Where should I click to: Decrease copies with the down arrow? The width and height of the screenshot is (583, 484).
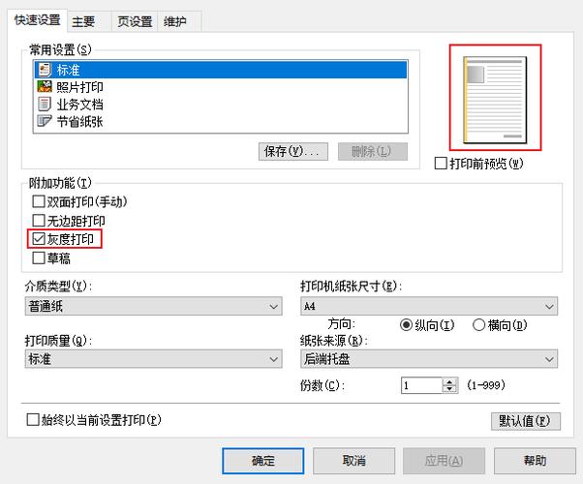[x=450, y=389]
